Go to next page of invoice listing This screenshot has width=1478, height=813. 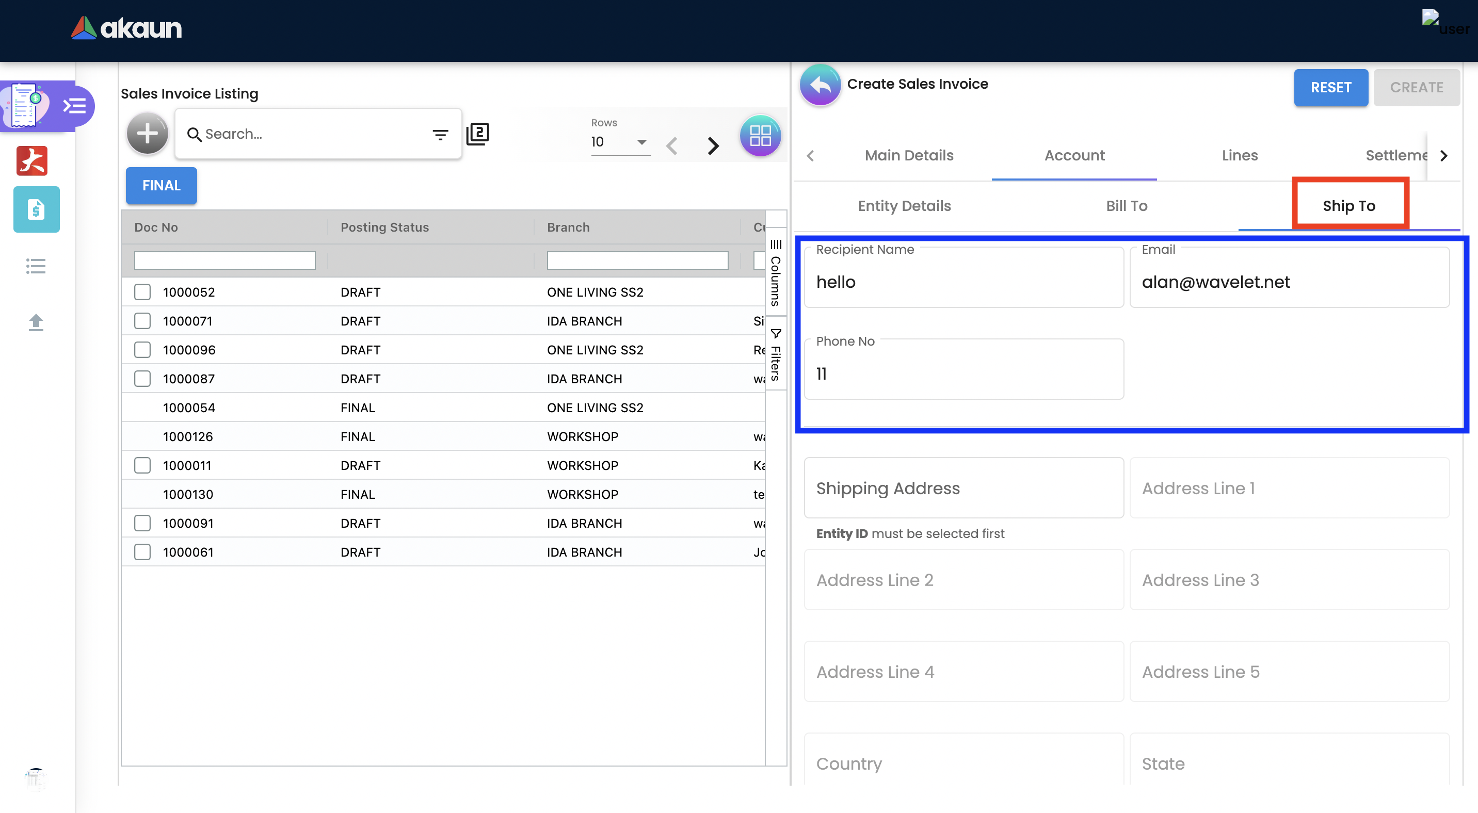(x=713, y=145)
